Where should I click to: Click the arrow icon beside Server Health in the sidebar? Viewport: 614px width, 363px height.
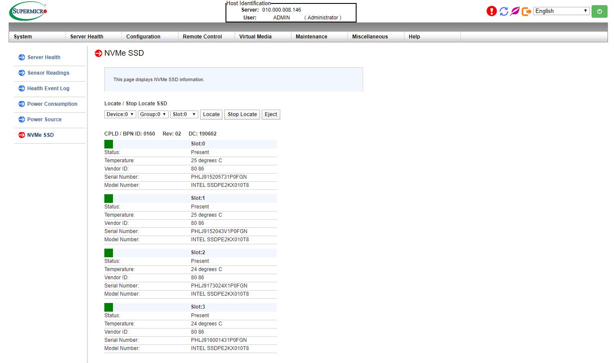22,57
